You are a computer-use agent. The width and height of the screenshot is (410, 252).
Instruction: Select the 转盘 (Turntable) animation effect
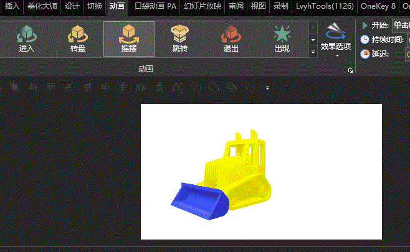pos(78,39)
